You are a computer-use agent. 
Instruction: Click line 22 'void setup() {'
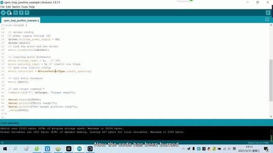pos(16,25)
